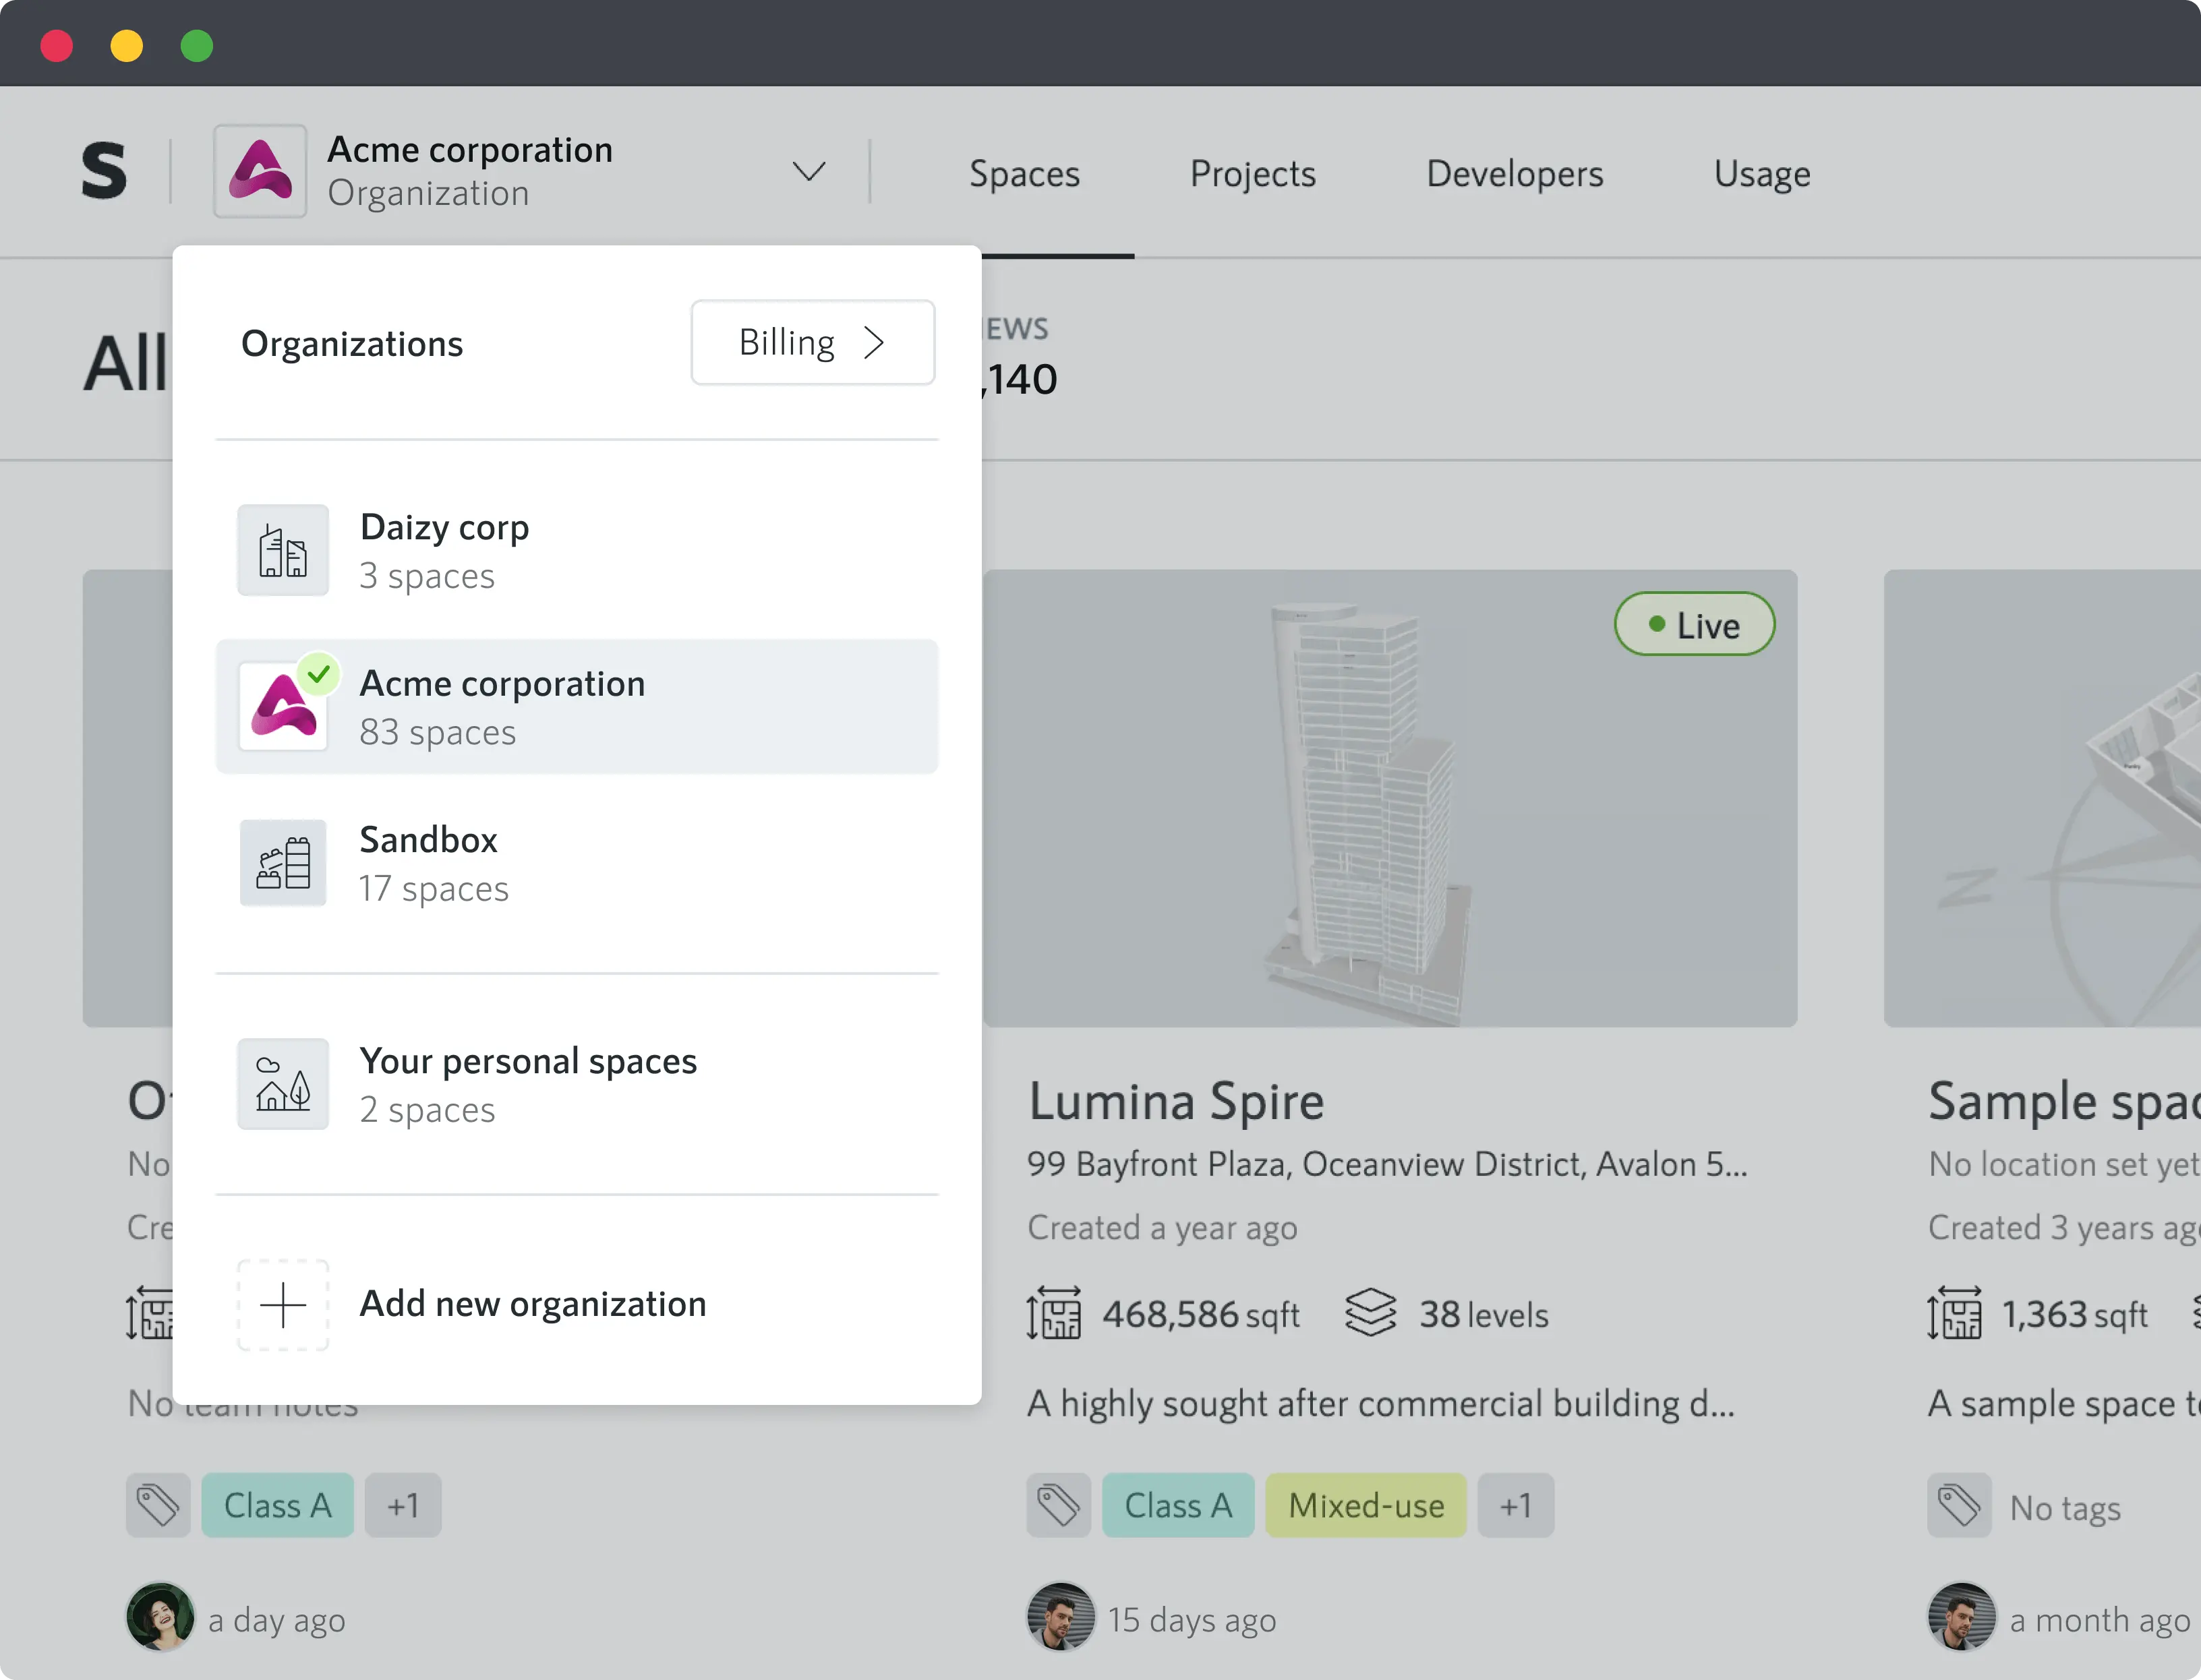Expand the organization switcher chevron

(808, 171)
